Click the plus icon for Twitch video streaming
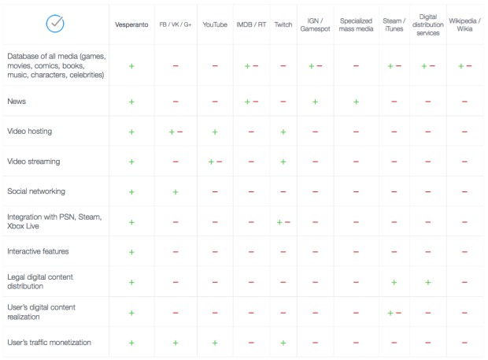Viewport: 488px width, 360px height. tap(283, 161)
